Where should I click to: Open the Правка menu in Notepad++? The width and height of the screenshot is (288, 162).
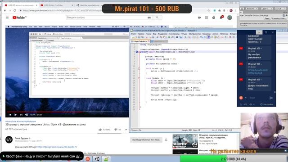point(141,34)
